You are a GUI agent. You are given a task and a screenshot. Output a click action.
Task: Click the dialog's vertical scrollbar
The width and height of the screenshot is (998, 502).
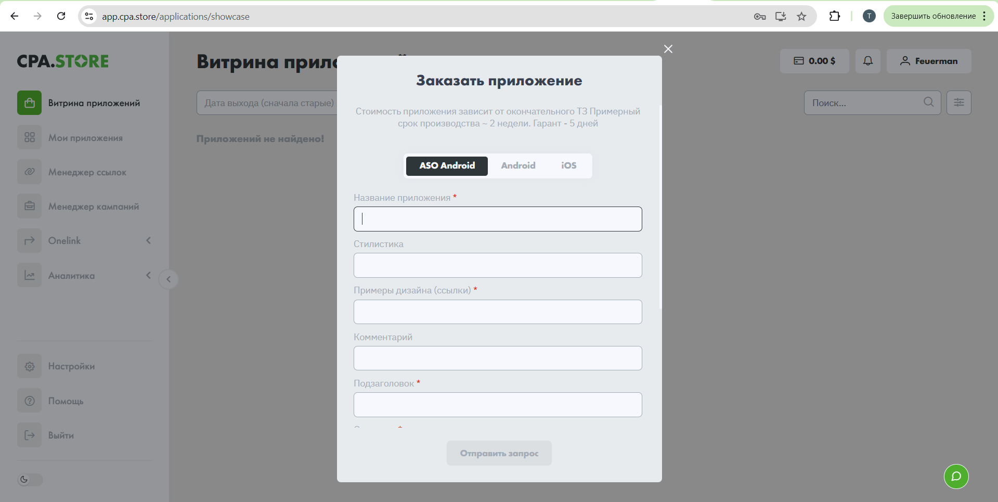pyautogui.click(x=660, y=207)
